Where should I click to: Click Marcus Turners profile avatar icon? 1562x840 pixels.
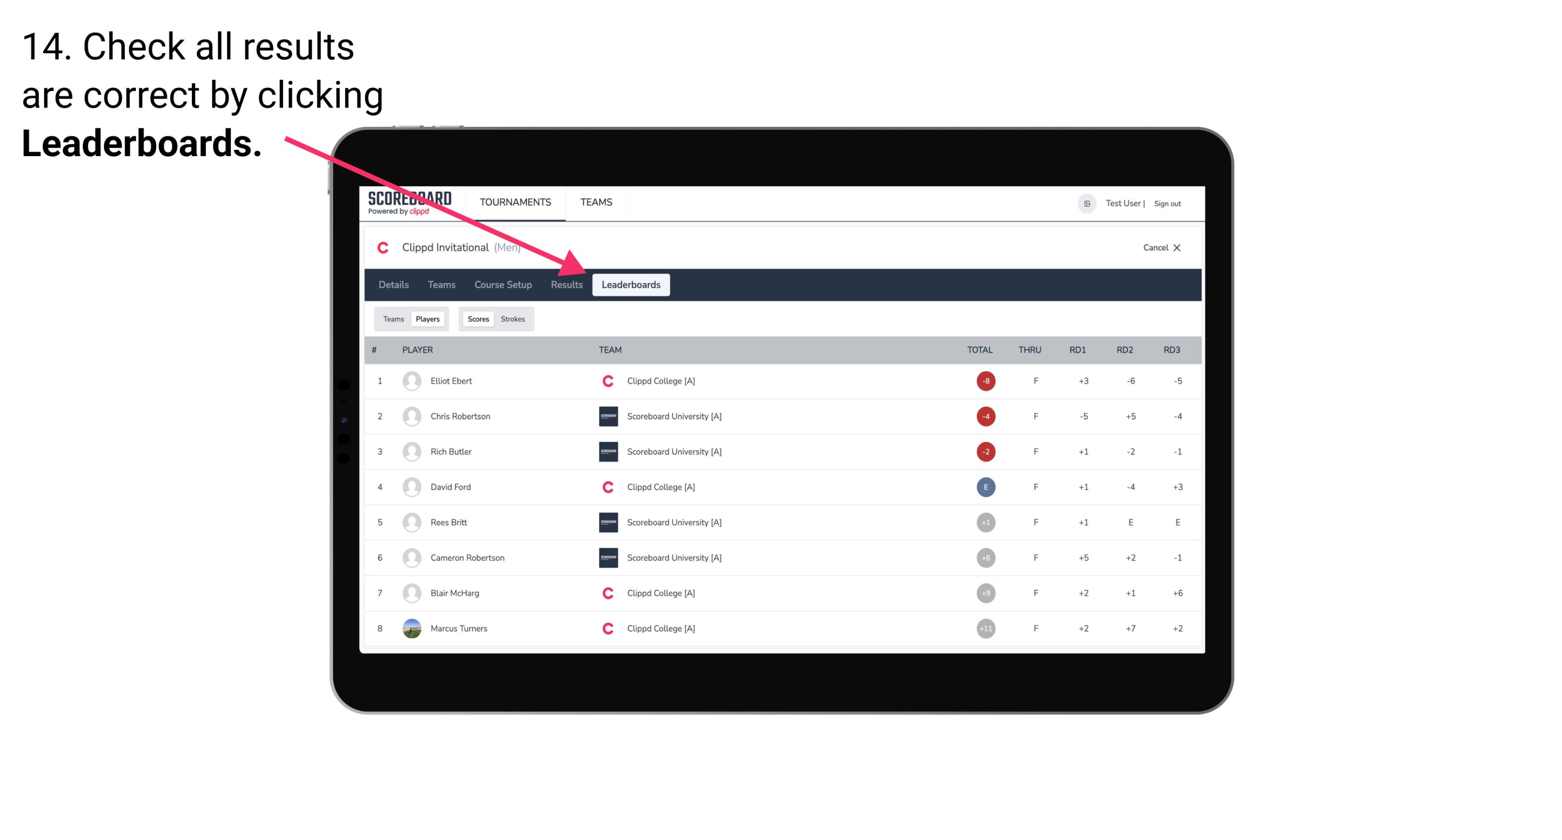pyautogui.click(x=409, y=628)
